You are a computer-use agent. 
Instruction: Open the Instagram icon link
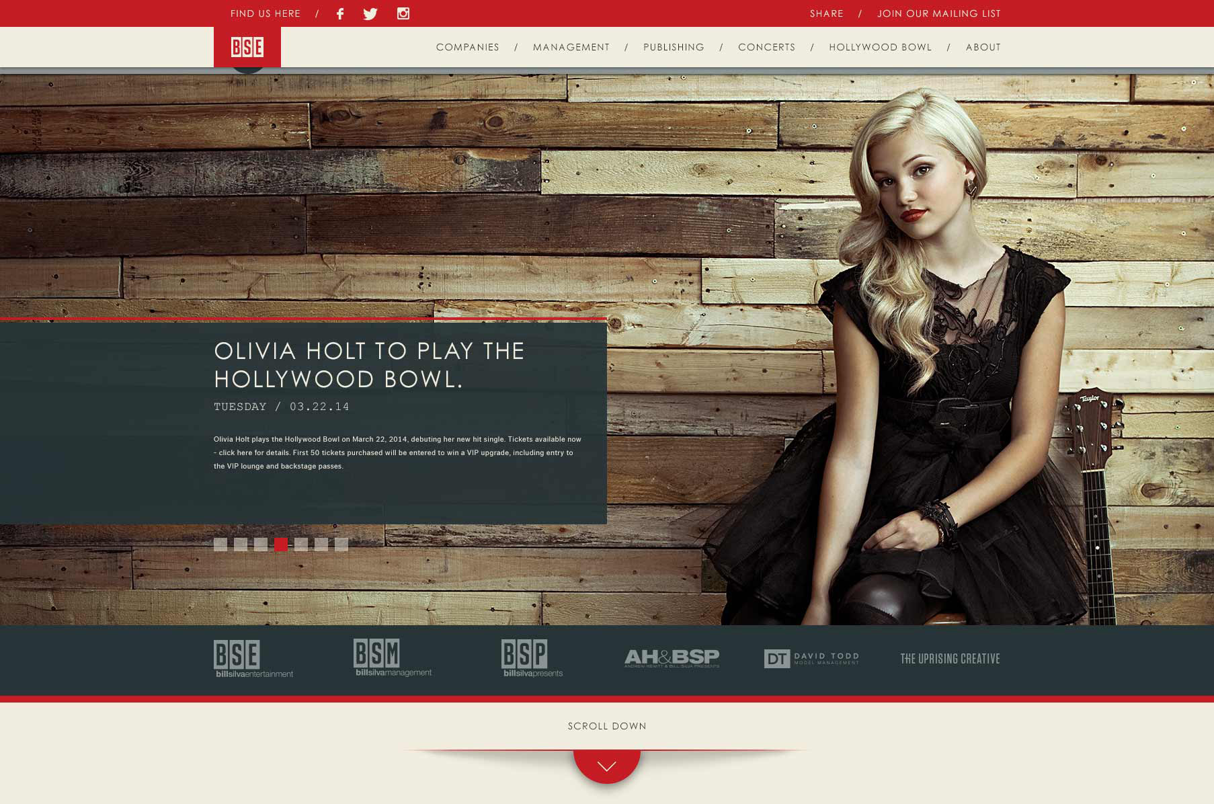click(x=403, y=13)
